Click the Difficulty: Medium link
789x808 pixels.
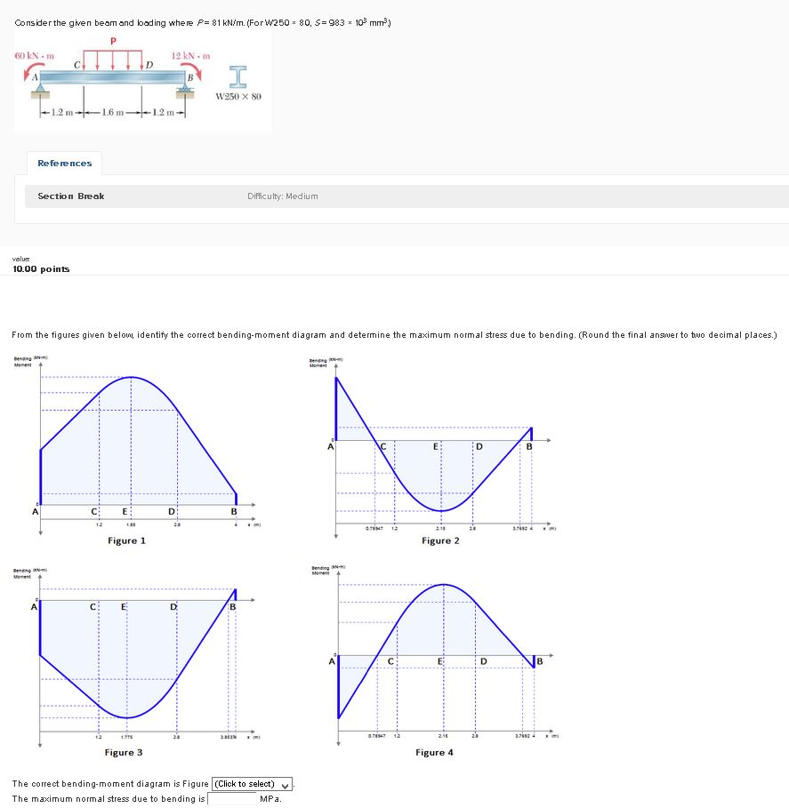coord(281,196)
